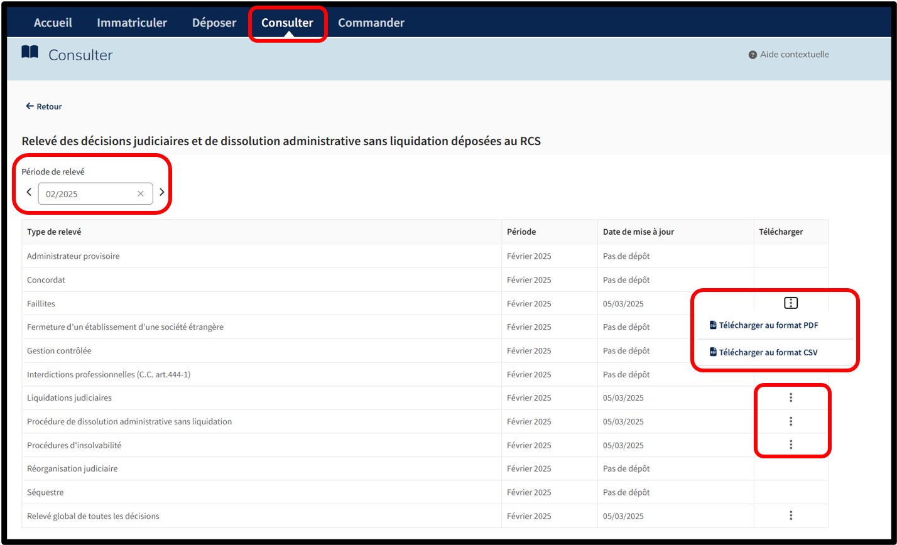Open three-dot menu for dissolution administrative row
897x545 pixels.
[791, 421]
